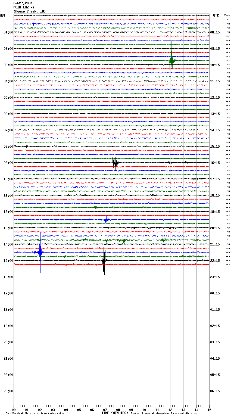Image resolution: width=231 pixels, height=417 pixels.
Task: Click the small blue event near minute 07
Action: tap(107, 220)
